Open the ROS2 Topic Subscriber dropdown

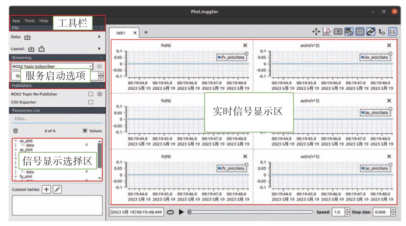click(x=52, y=66)
